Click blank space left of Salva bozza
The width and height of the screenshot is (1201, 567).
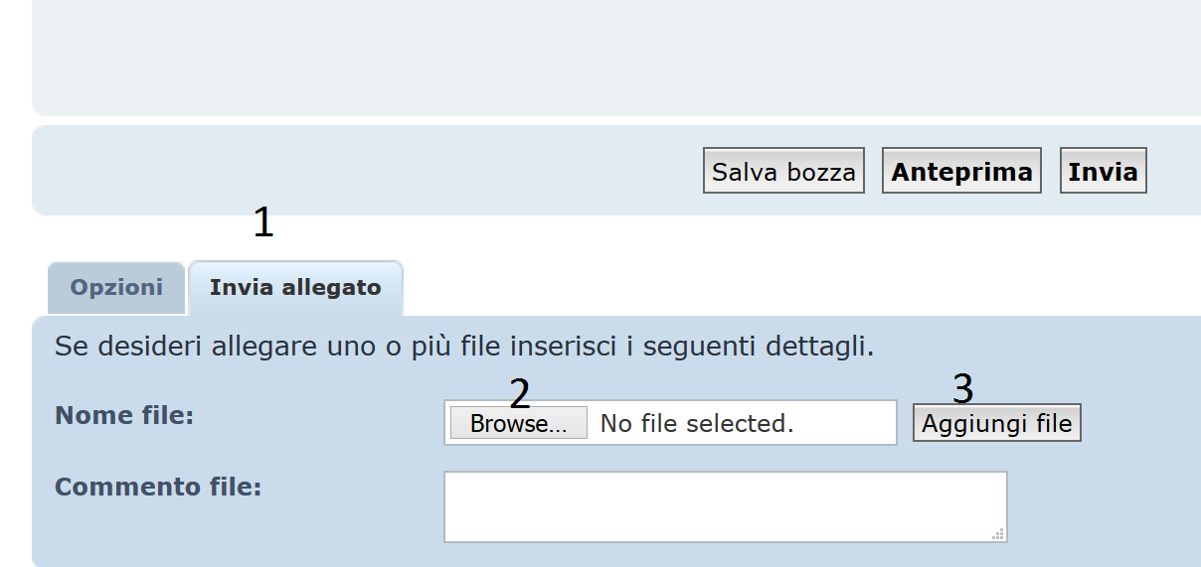pos(368,171)
